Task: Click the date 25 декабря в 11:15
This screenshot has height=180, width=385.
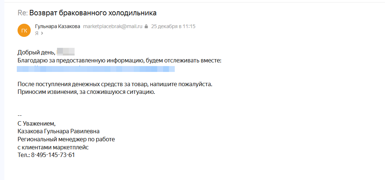Action: point(173,27)
